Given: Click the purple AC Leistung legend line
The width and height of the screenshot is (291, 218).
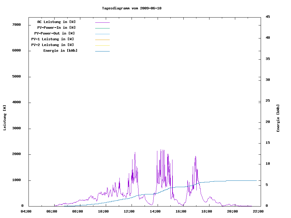Looking at the screenshot, I should point(102,22).
